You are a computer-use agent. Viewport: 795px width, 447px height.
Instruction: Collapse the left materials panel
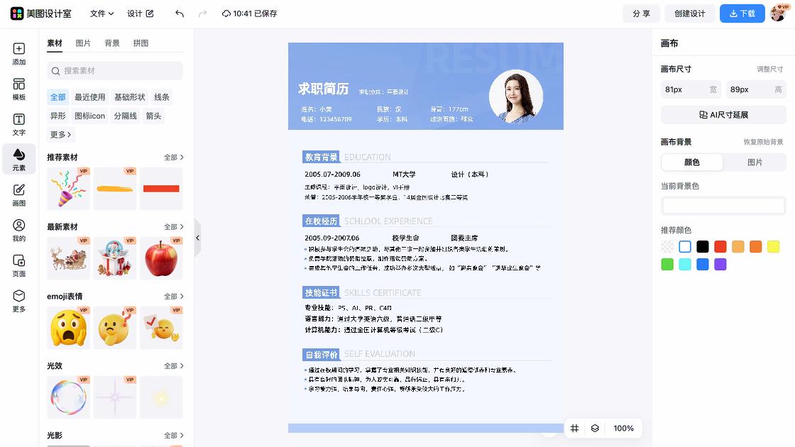198,238
